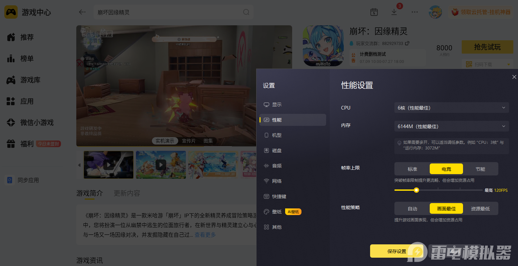Switch to 宣传片 media tab
This screenshot has width=518, height=266.
[189, 141]
